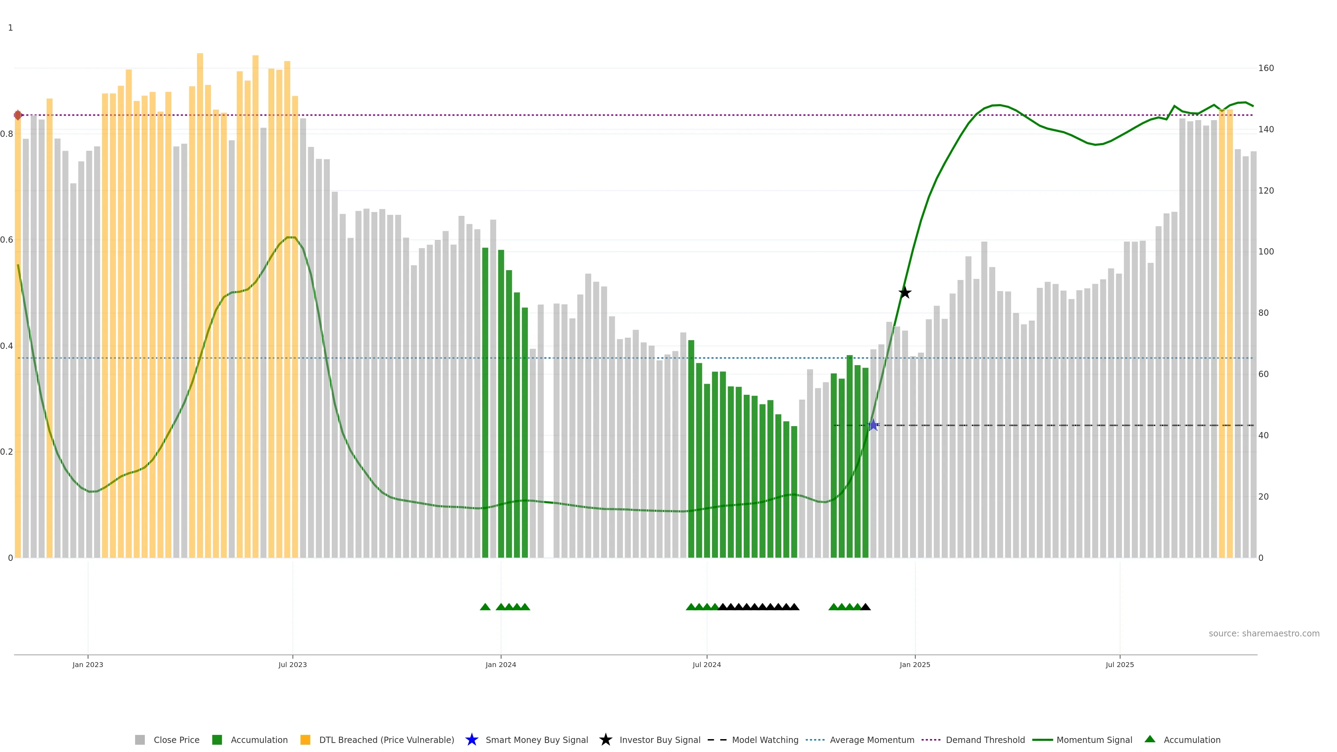Screen dimensions: 1337x752
Task: Click the blue Smart Money Buy Signal star on chart
Action: [873, 425]
